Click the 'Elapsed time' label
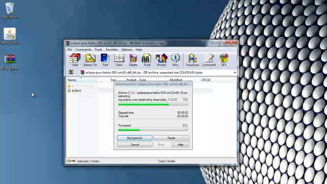 point(126,113)
